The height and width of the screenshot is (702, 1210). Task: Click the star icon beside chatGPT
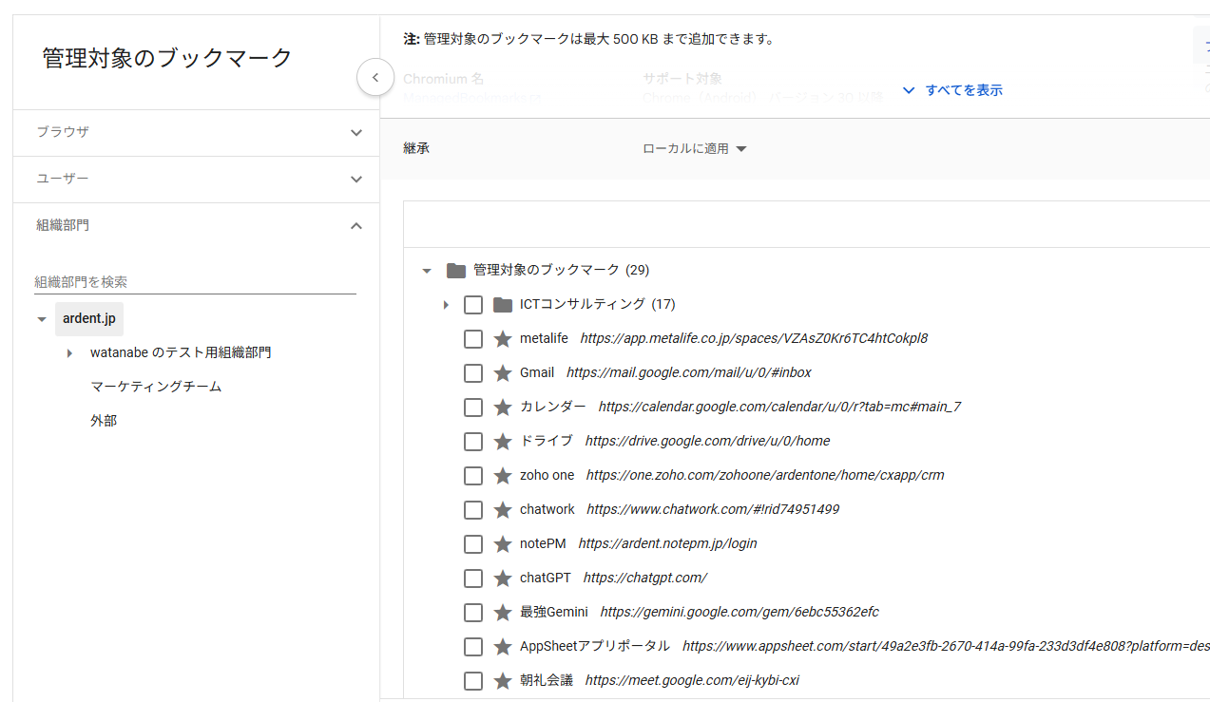(x=502, y=578)
